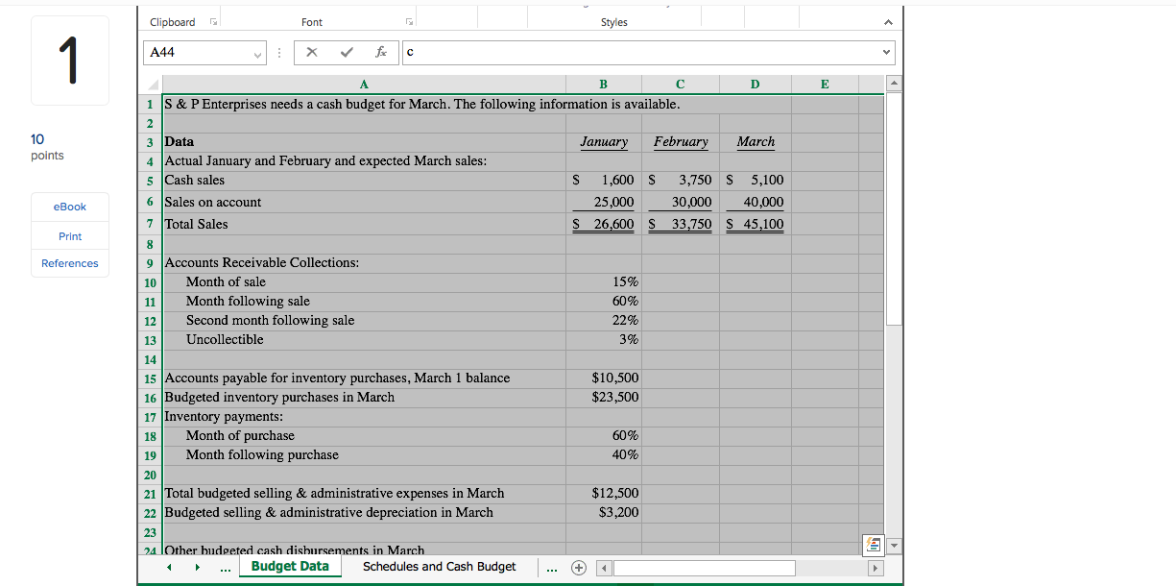Open the eBook link
The width and height of the screenshot is (1176, 586).
[70, 207]
